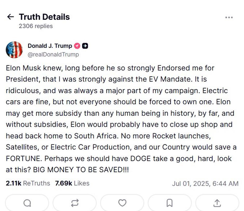Click the red verified badge

(x=77, y=46)
